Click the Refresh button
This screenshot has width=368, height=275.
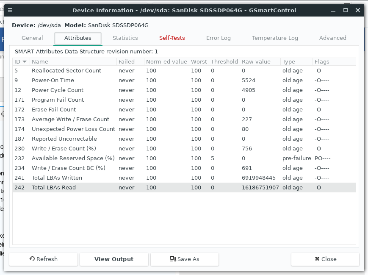click(x=44, y=259)
